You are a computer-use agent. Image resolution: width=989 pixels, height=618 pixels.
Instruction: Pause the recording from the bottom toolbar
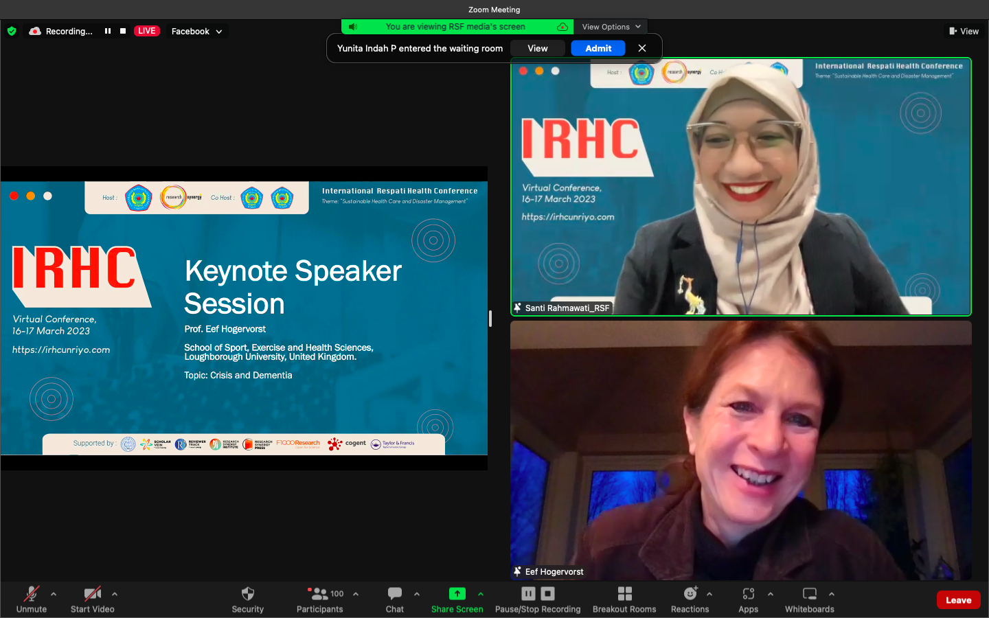528,594
